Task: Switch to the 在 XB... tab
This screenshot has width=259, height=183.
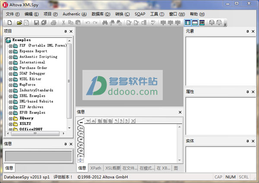Action: [x=163, y=168]
